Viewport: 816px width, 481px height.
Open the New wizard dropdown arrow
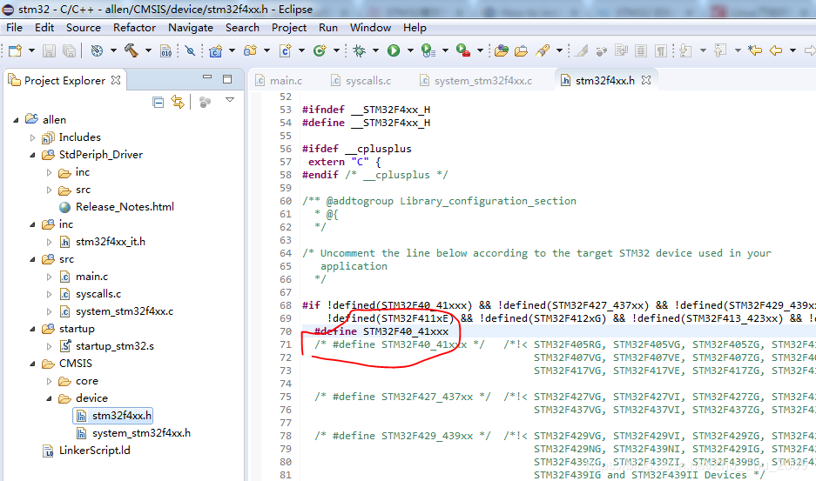pos(31,50)
